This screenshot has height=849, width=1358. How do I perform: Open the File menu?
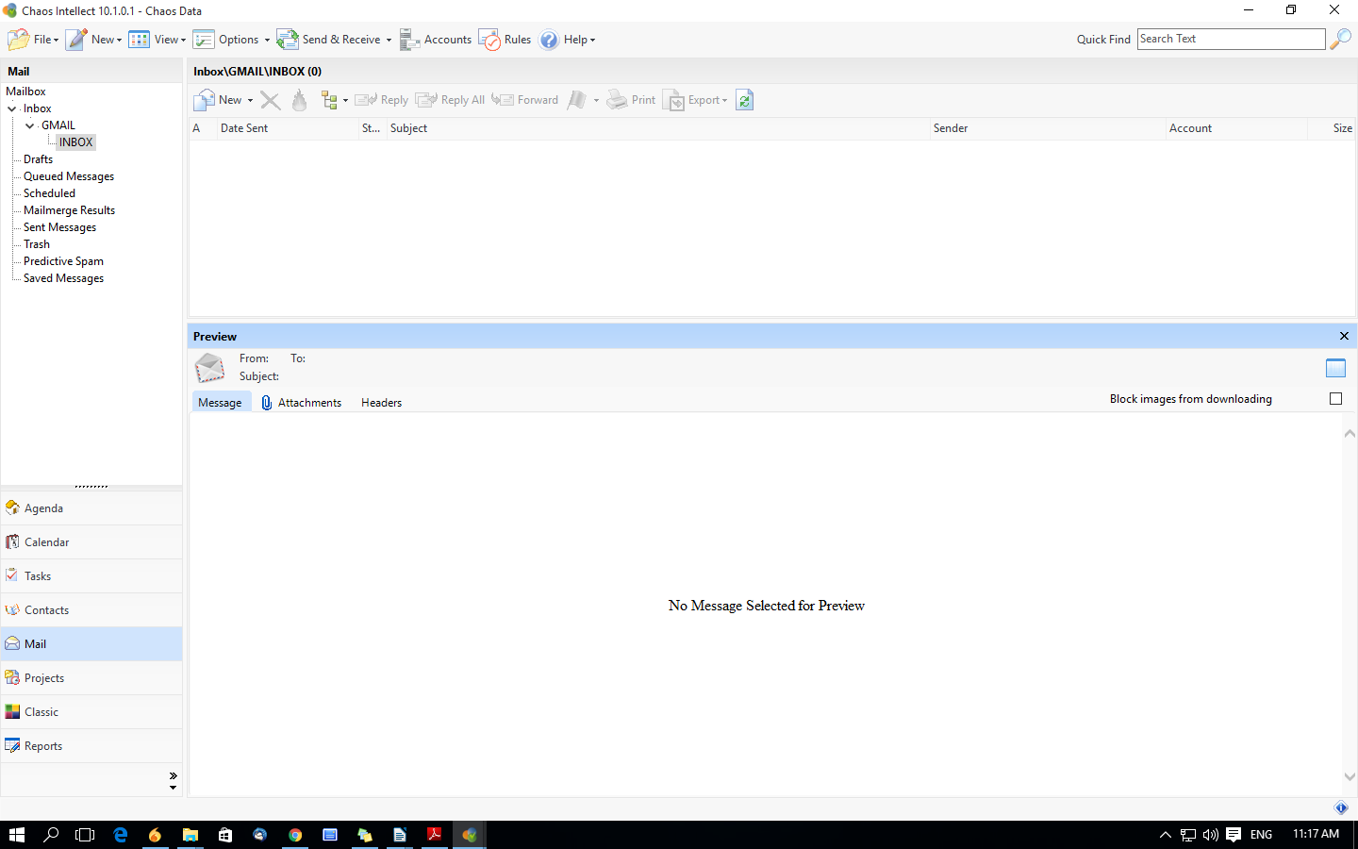pos(33,40)
